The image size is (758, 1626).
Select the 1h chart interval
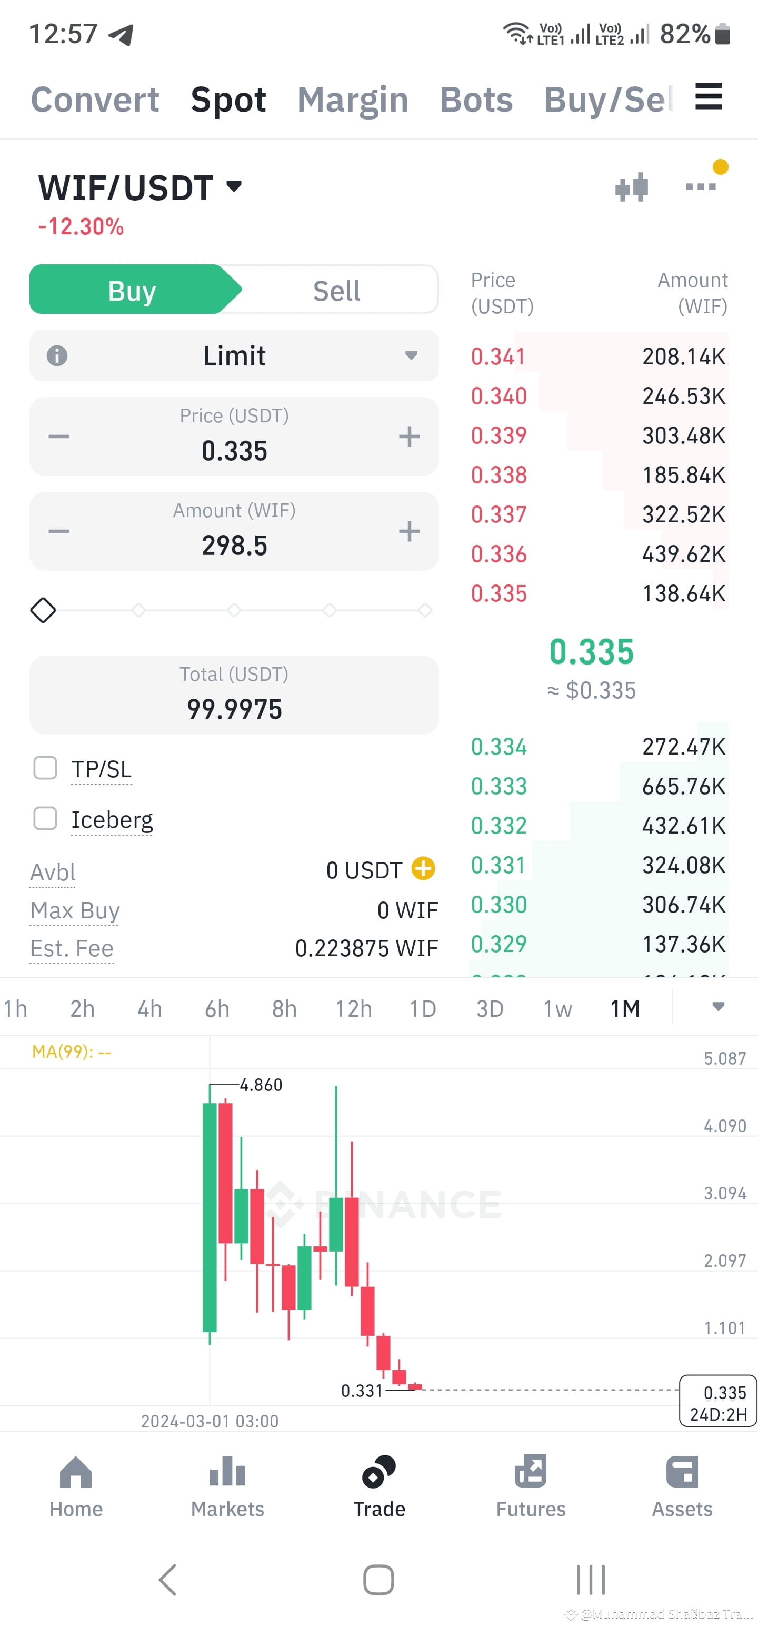tap(15, 1009)
